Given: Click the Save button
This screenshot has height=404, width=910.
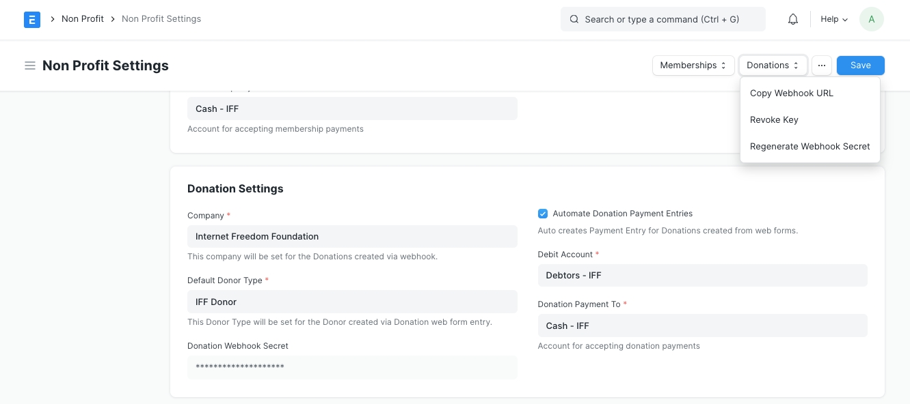Looking at the screenshot, I should (x=860, y=66).
